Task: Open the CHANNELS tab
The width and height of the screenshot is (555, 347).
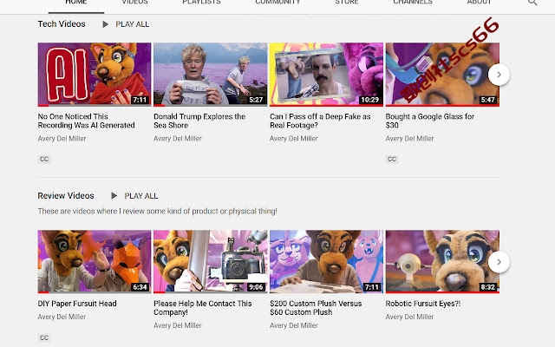Action: [413, 3]
